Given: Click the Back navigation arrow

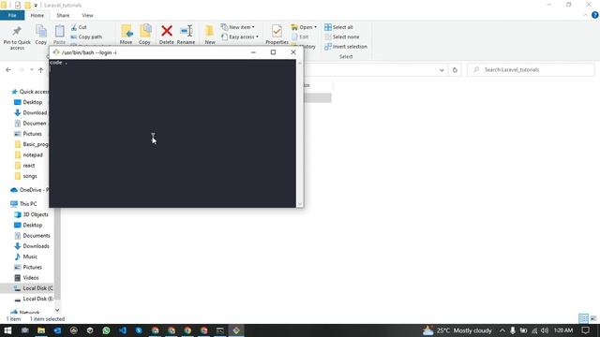Looking at the screenshot, I should (8, 70).
